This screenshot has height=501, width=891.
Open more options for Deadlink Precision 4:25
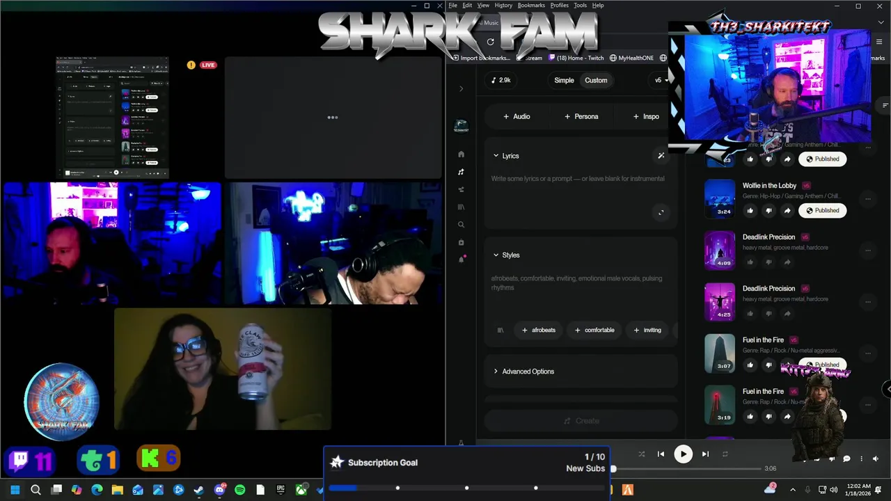click(867, 302)
